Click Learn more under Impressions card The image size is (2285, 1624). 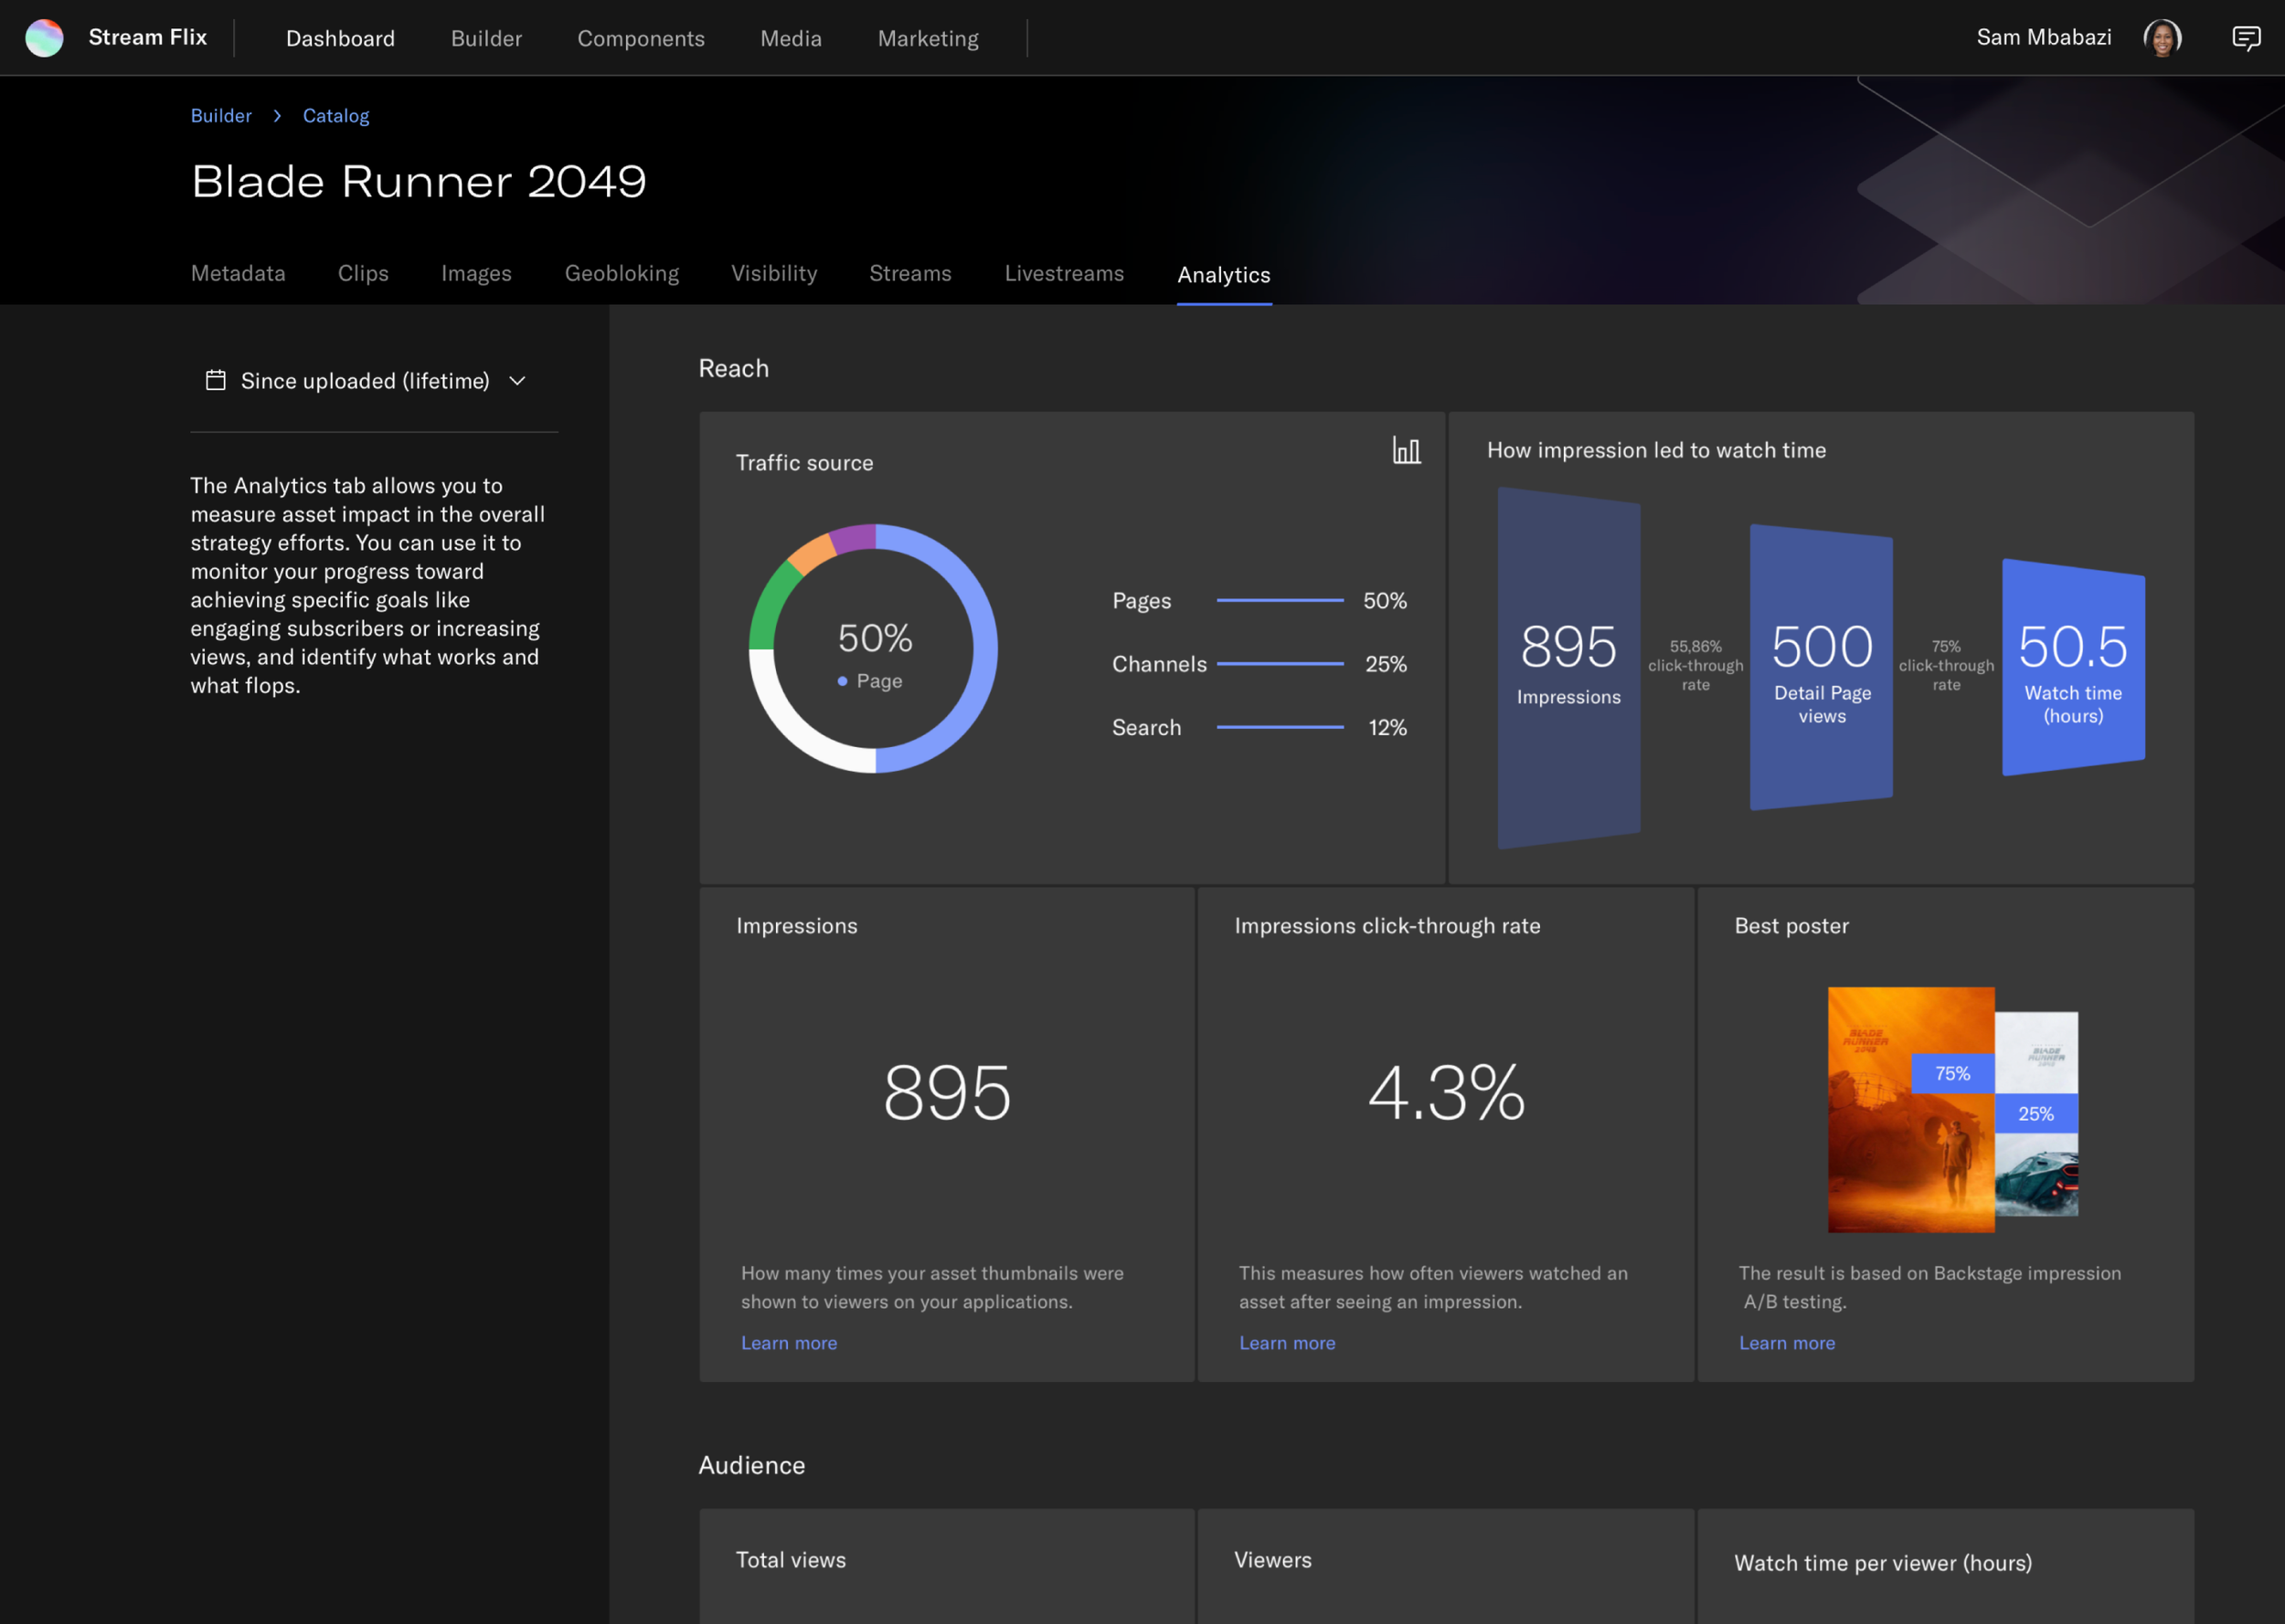[x=789, y=1343]
